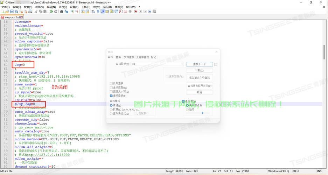Close easycvr.ini tab with red X
This screenshot has width=328, height=175.
click(22, 17)
